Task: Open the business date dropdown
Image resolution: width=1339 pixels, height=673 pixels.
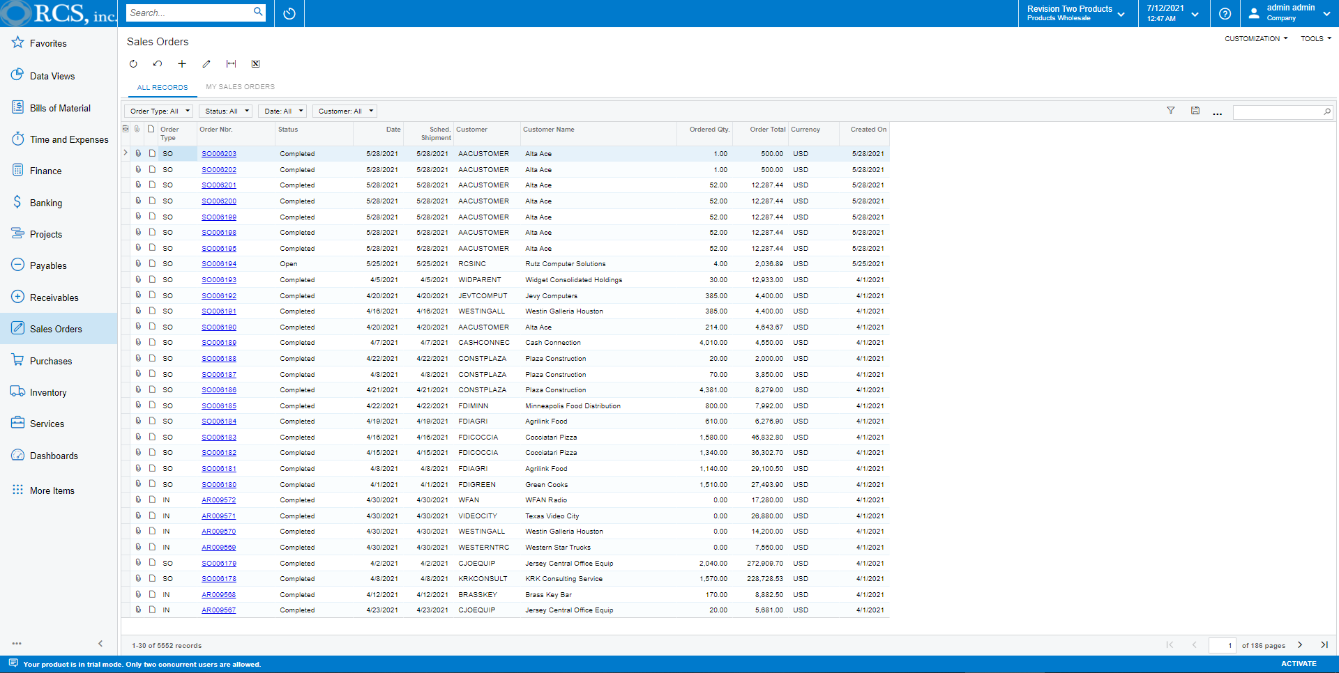Action: click(x=1173, y=13)
